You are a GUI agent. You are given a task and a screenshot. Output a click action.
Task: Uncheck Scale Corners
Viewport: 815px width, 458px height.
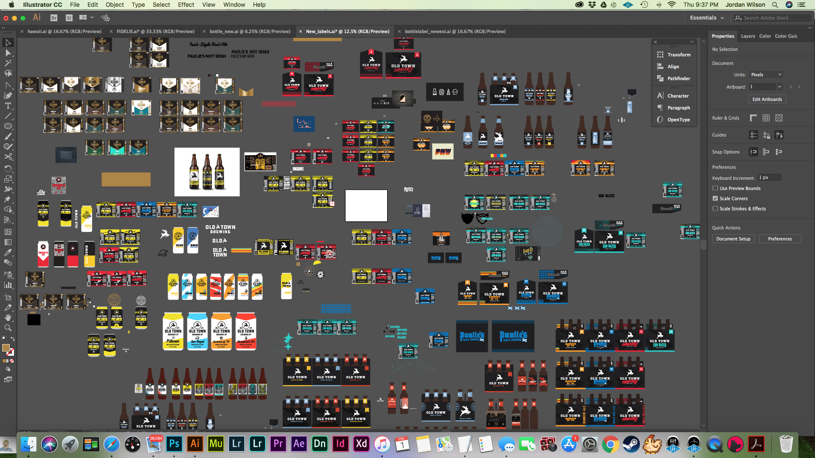pos(715,198)
